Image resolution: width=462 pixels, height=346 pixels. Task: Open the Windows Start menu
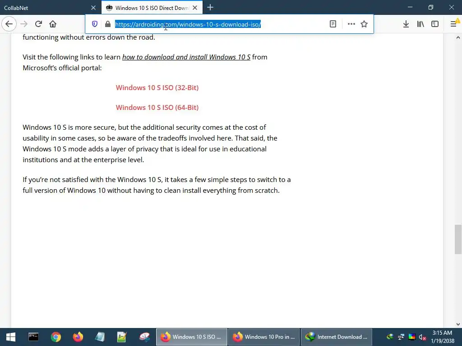[x=11, y=337]
